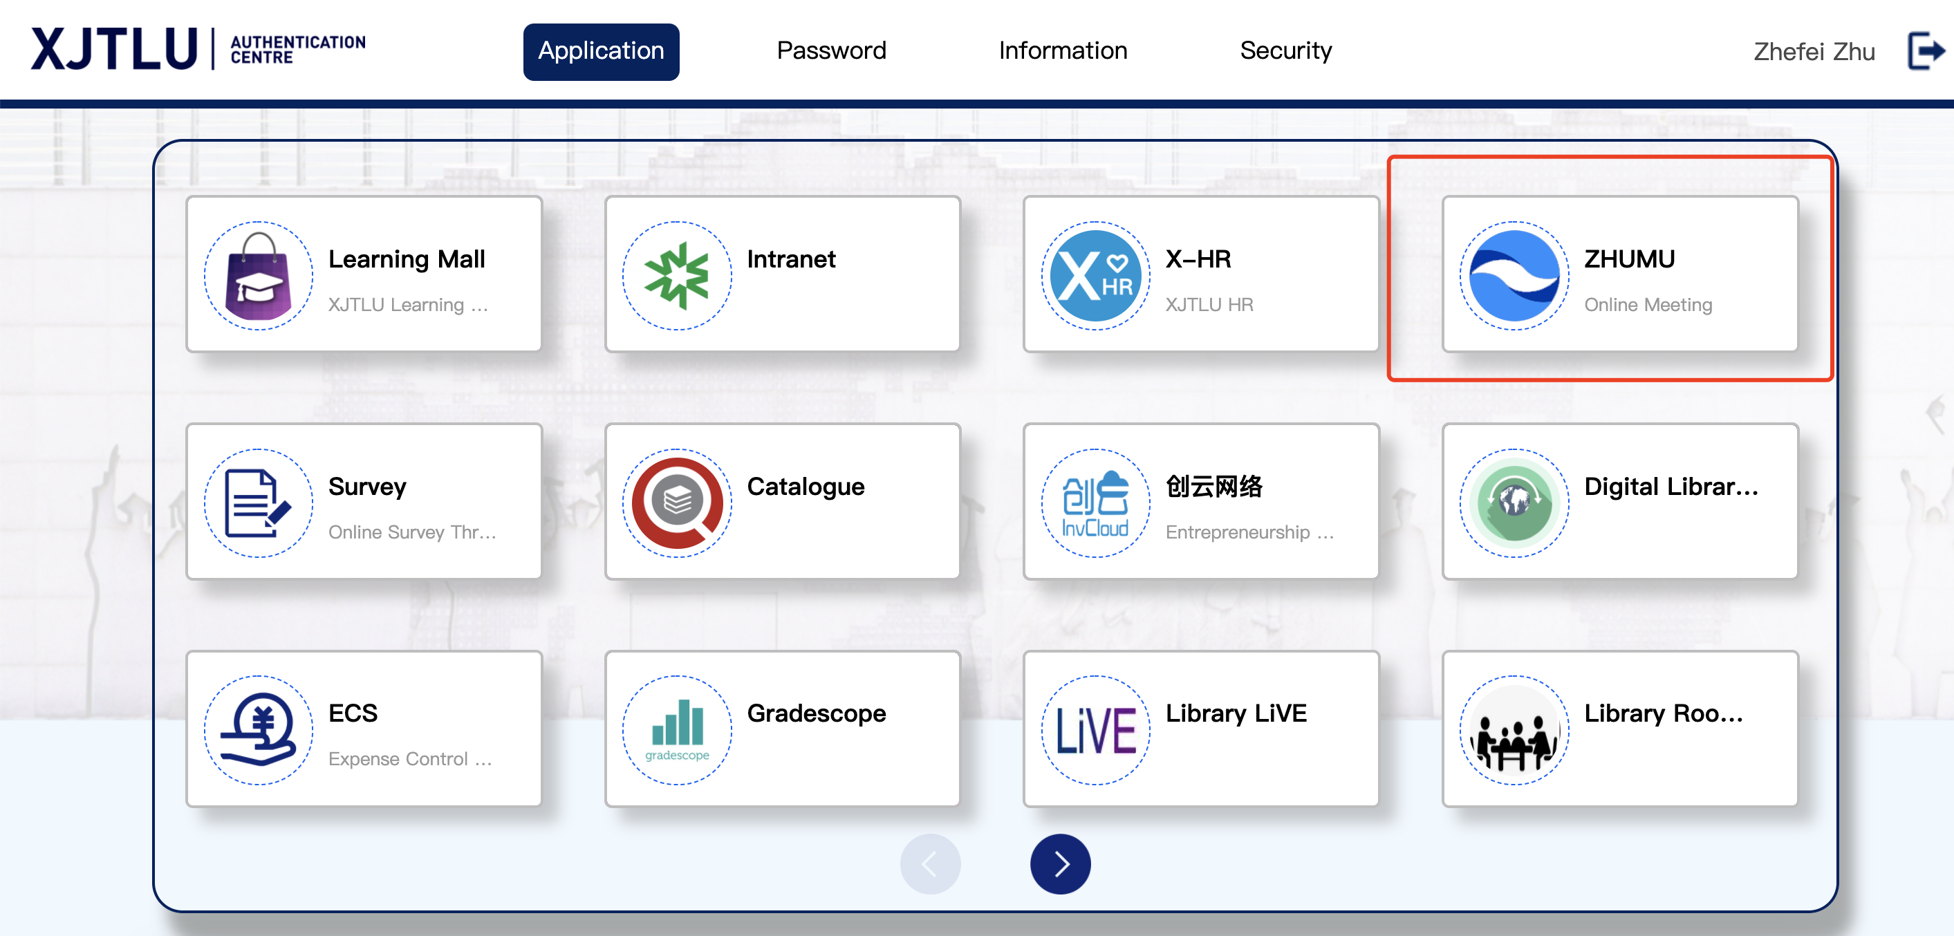Click the ZHUMU card title
The image size is (1954, 936).
(x=1629, y=259)
